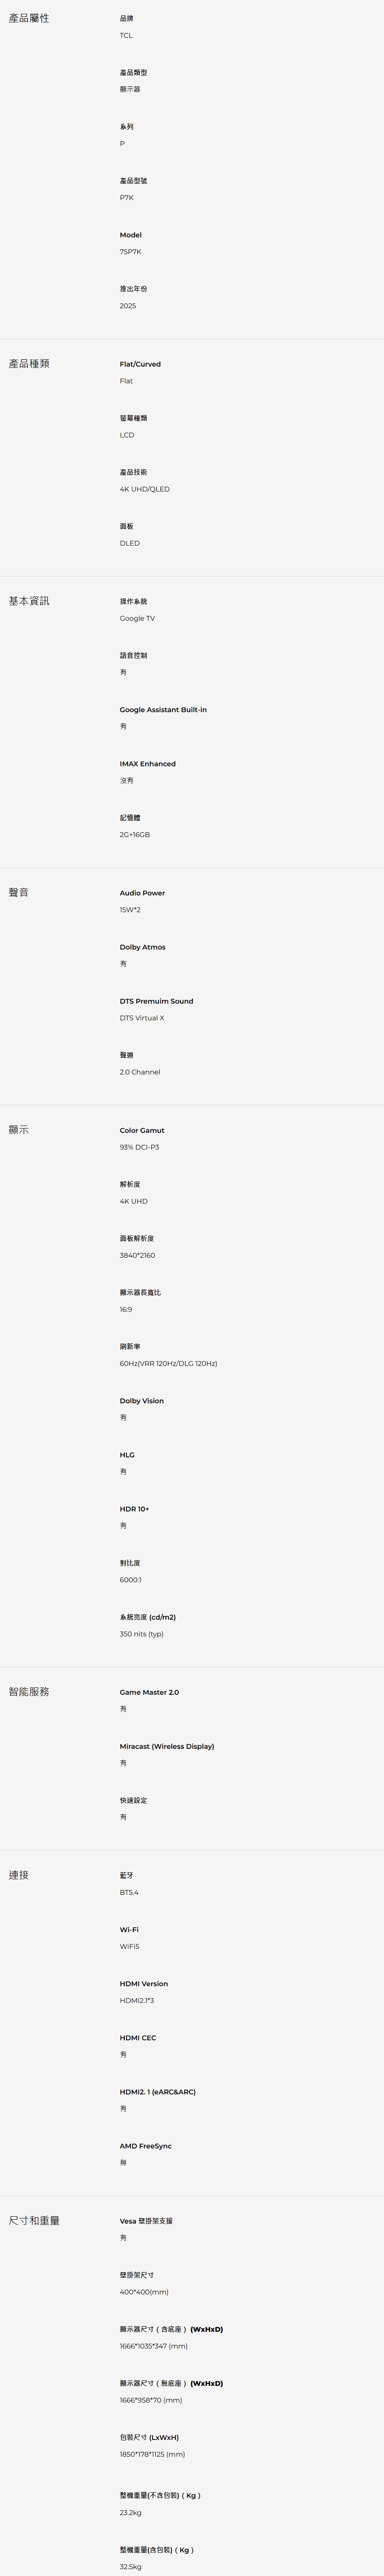The width and height of the screenshot is (384, 2576).
Task: Click the TCL brand value
Action: click(126, 35)
